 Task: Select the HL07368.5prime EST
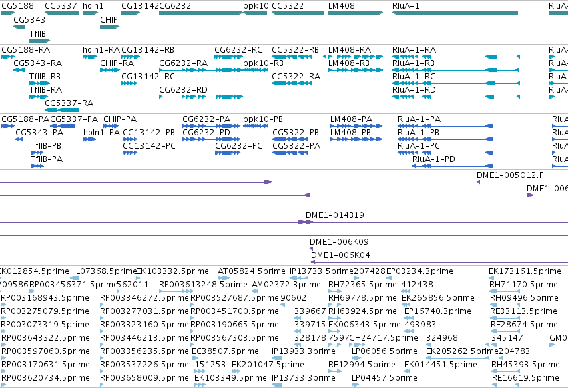pyautogui.click(x=74, y=278)
